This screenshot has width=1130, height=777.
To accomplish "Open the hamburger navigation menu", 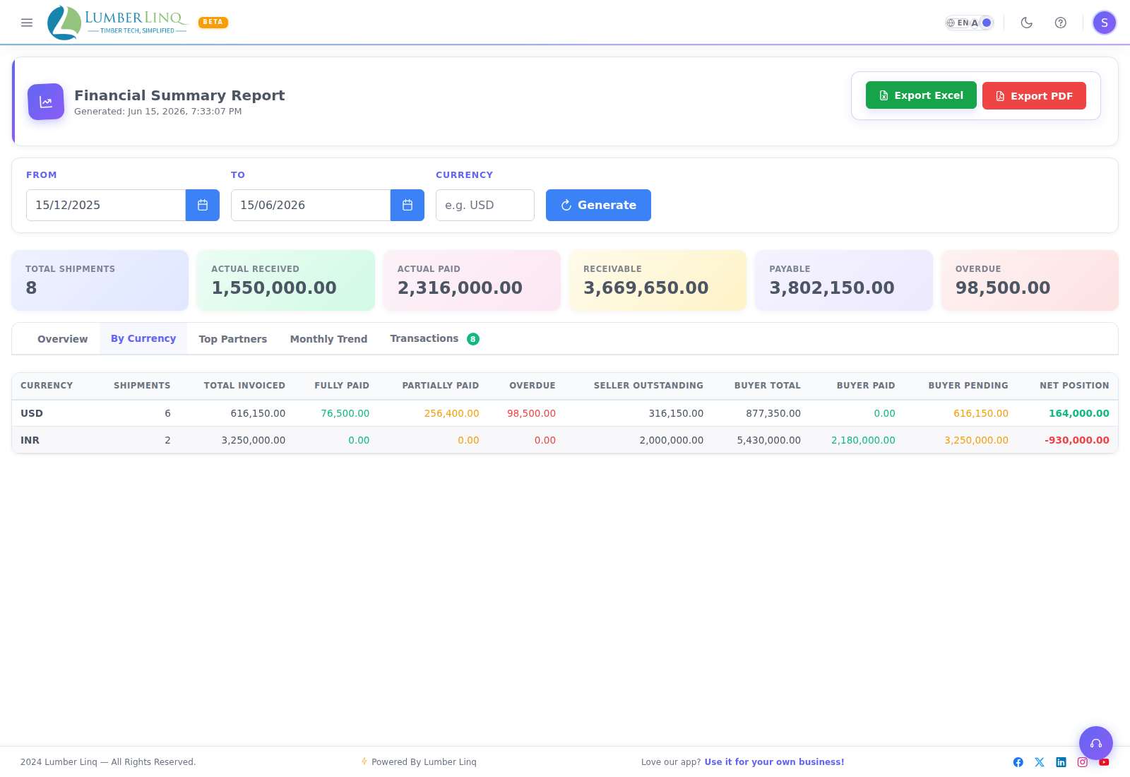I will (x=27, y=23).
